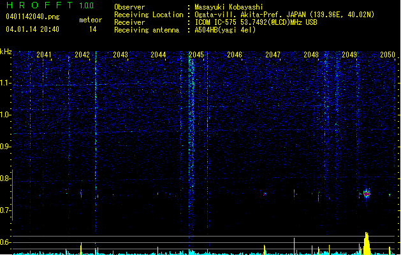Click the 2050 time marker
The height and width of the screenshot is (255, 401).
388,55
